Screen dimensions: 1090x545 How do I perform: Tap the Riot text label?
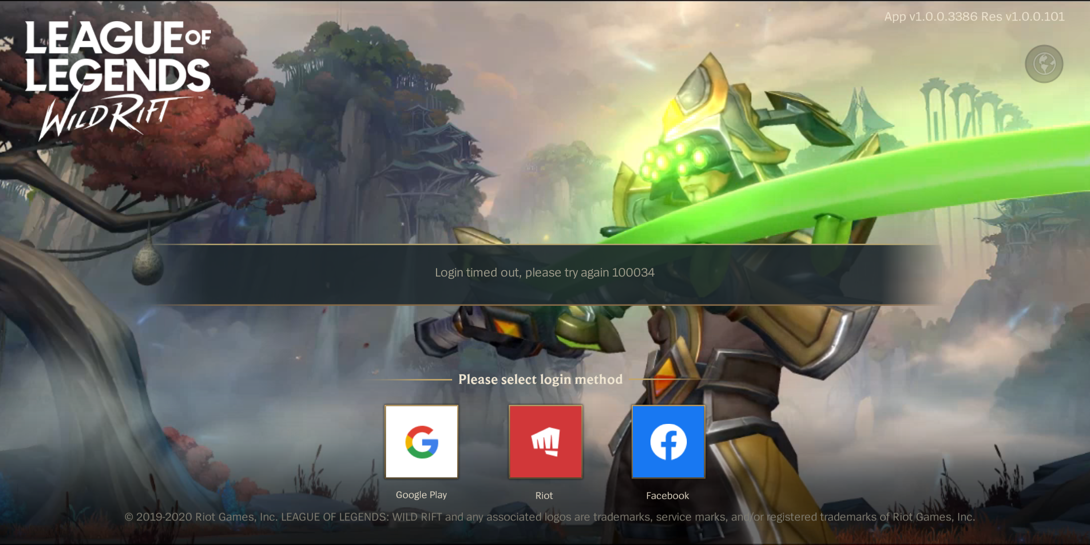(x=544, y=496)
